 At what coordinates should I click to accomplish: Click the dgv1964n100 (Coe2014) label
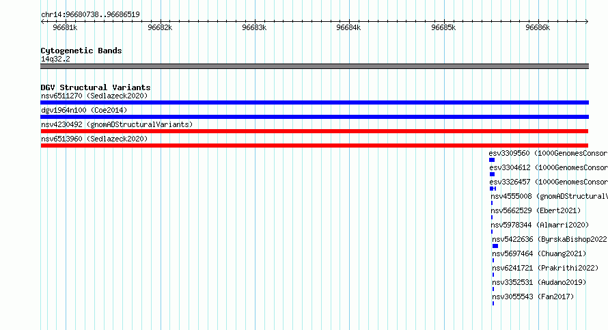coord(84,110)
